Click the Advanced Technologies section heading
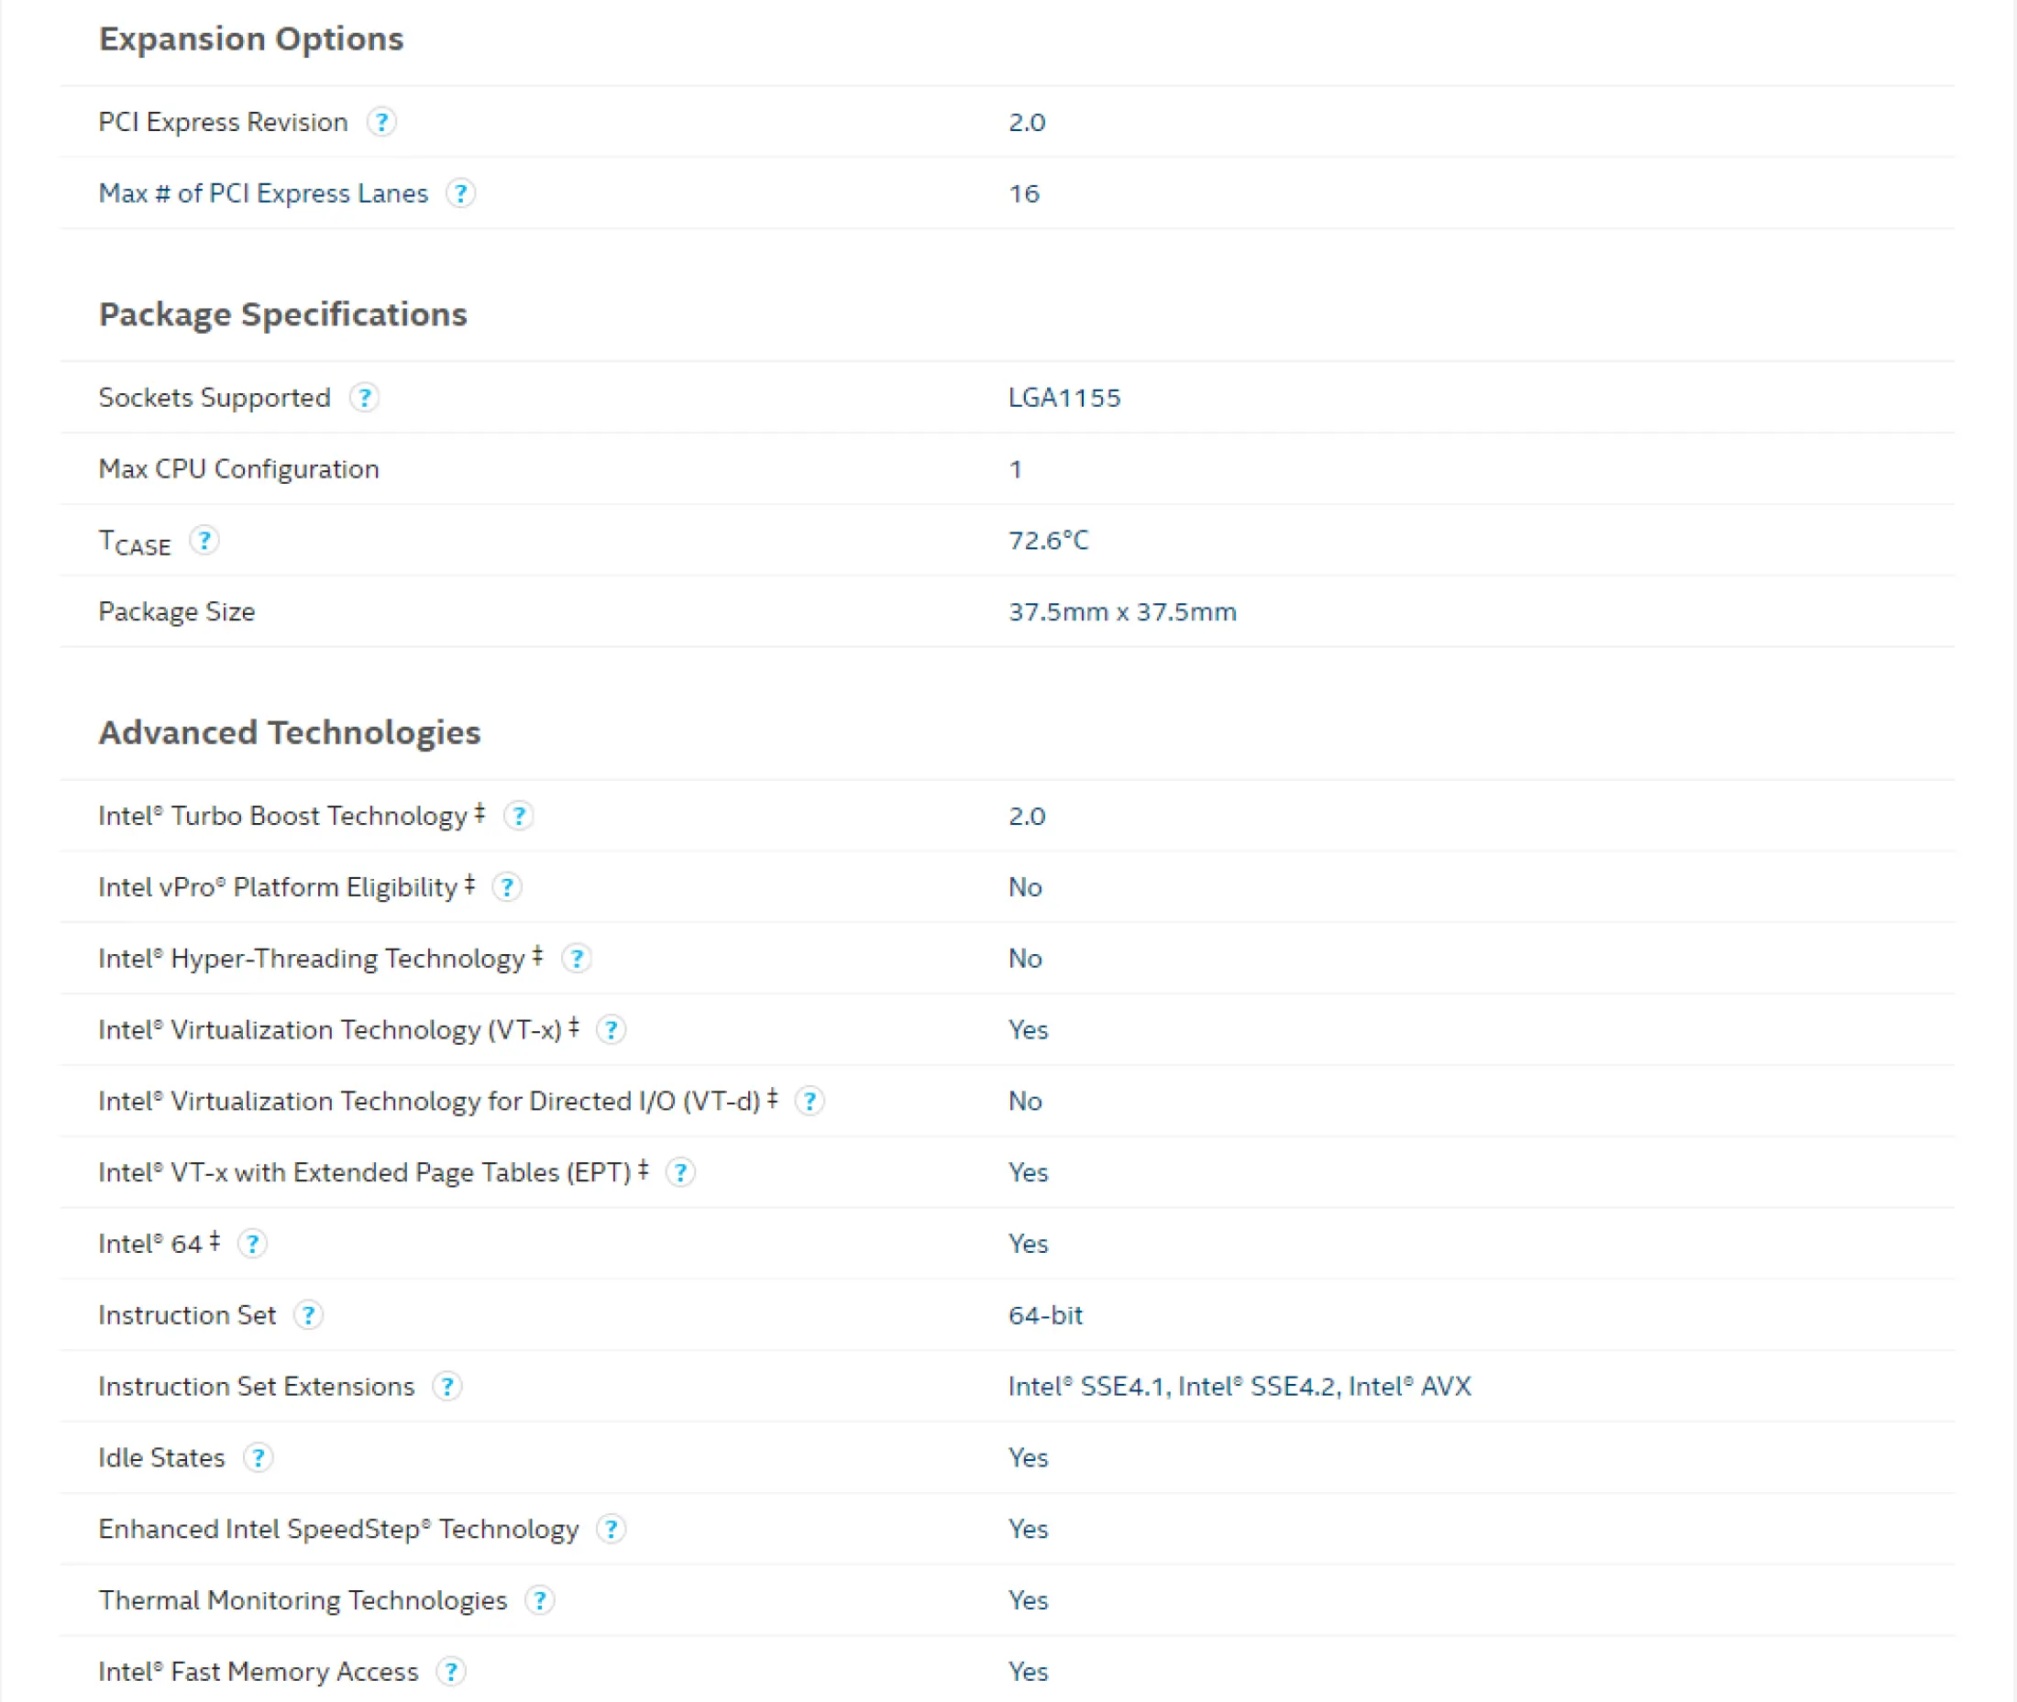 pyautogui.click(x=289, y=733)
